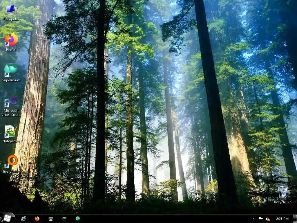Select the Supermium desktop shortcut
297x223 pixels.
[x=11, y=73]
